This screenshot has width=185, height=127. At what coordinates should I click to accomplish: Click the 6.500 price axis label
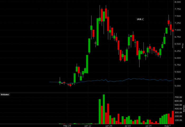178,44
